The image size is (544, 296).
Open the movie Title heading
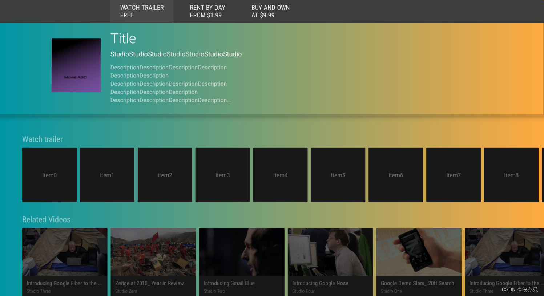[123, 38]
